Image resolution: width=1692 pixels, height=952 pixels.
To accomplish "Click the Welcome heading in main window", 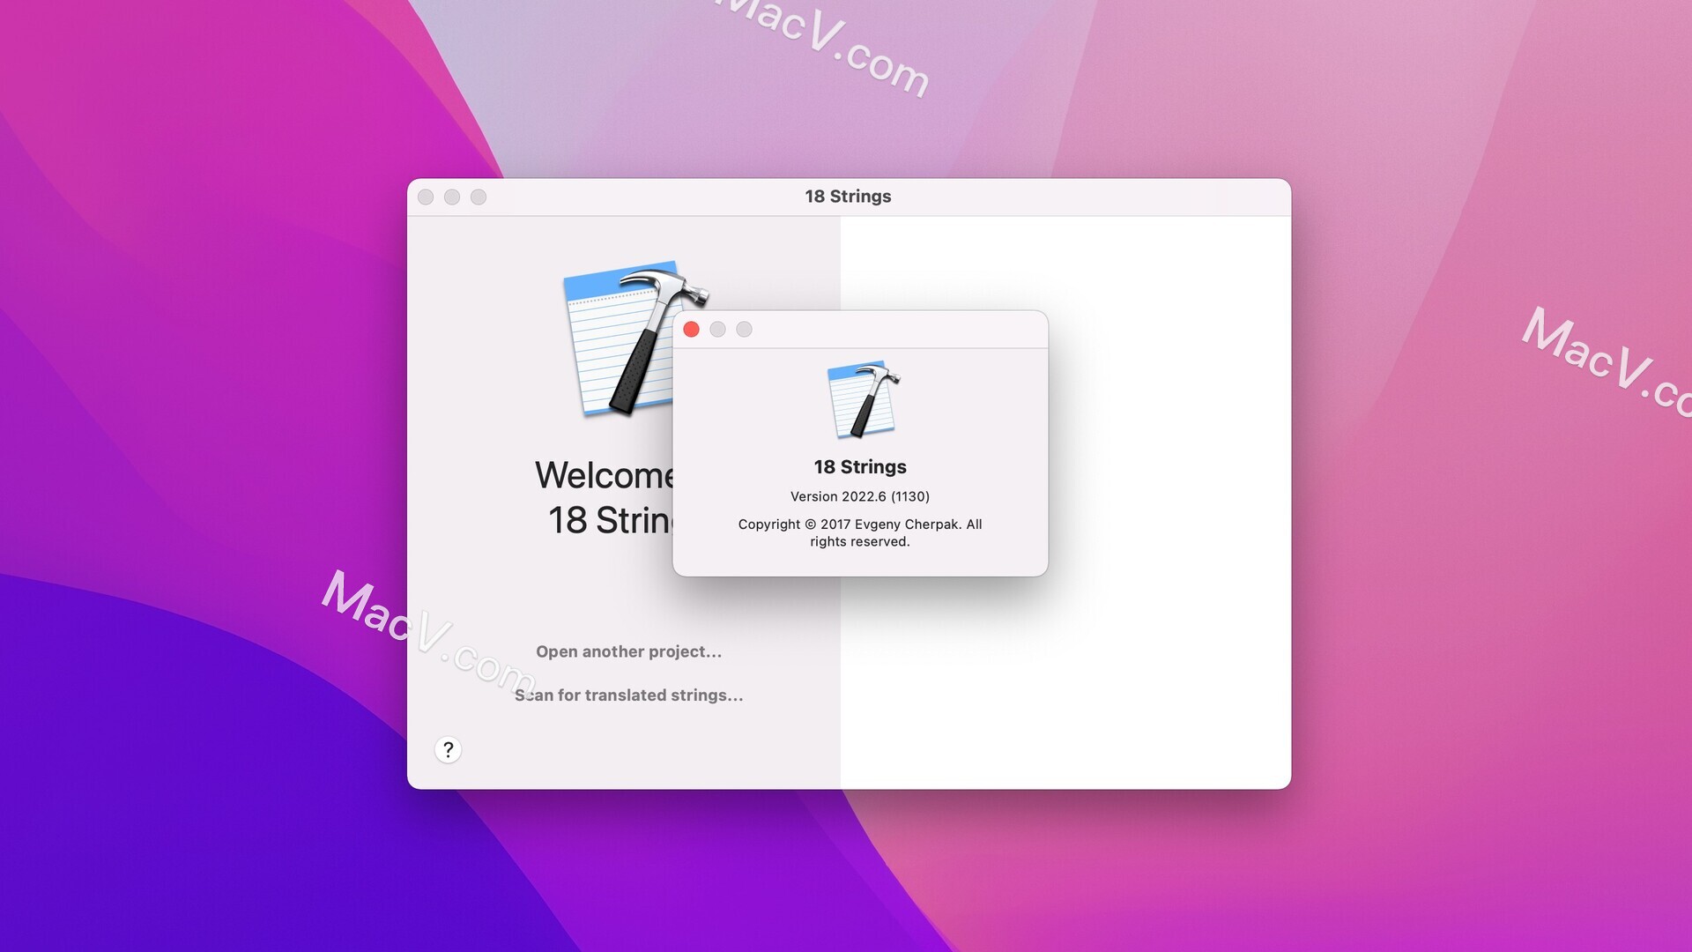I will (605, 497).
